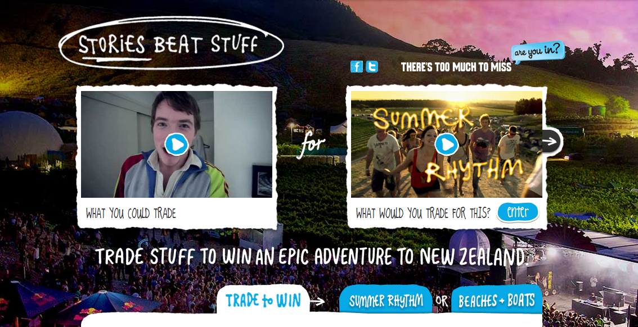638x327 pixels.
Task: Select the Beaches + Boats tab
Action: (496, 301)
